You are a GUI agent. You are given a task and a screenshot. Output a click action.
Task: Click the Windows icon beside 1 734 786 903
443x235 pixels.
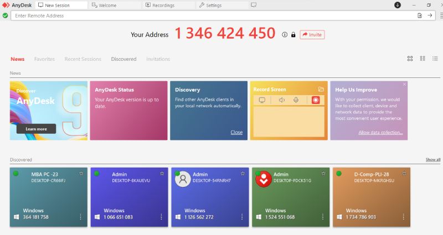click(x=339, y=217)
